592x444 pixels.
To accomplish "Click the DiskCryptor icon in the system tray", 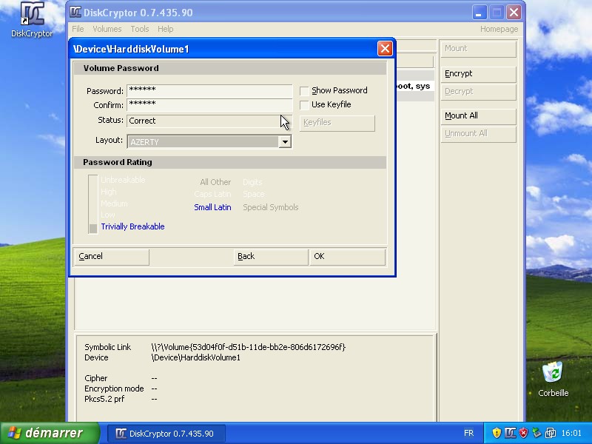I will click(510, 433).
